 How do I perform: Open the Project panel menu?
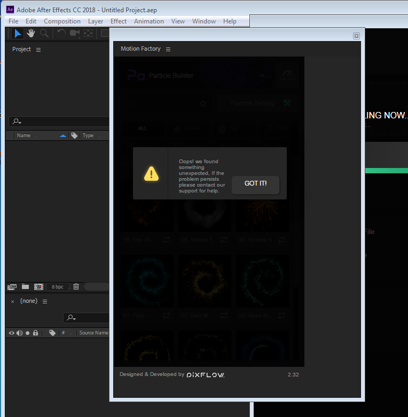(x=38, y=50)
